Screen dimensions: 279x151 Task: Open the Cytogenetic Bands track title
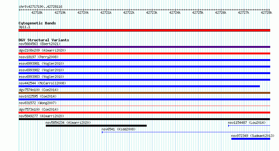click(x=37, y=23)
